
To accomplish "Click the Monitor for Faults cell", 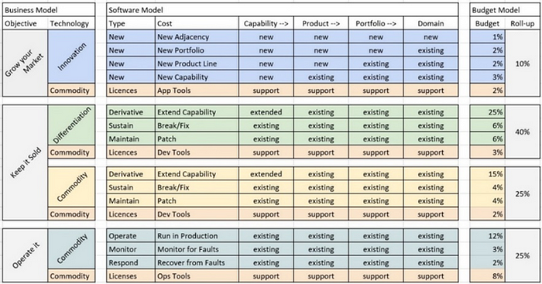I will coord(197,249).
